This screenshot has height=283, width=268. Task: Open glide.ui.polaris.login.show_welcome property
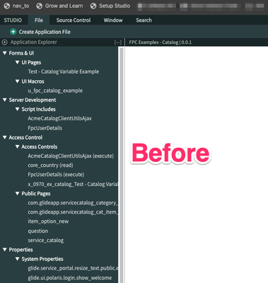coord(70,278)
